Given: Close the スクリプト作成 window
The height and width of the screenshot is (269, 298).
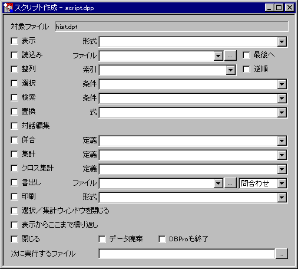Looking at the screenshot, I should click(290, 8).
